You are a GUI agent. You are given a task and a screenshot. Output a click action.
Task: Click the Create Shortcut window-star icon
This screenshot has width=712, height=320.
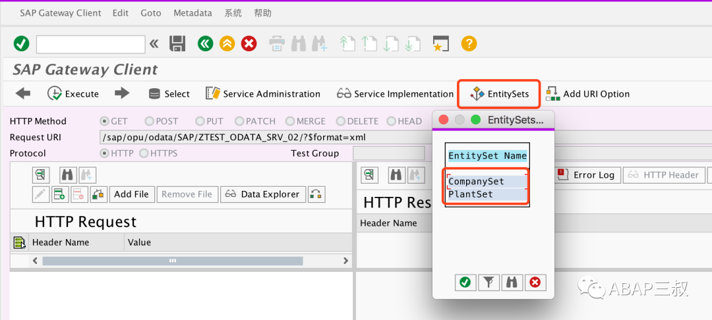coord(440,44)
